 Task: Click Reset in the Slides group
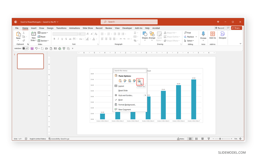click(x=41, y=37)
